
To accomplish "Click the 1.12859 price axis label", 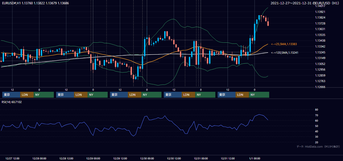I will (320, 75).
